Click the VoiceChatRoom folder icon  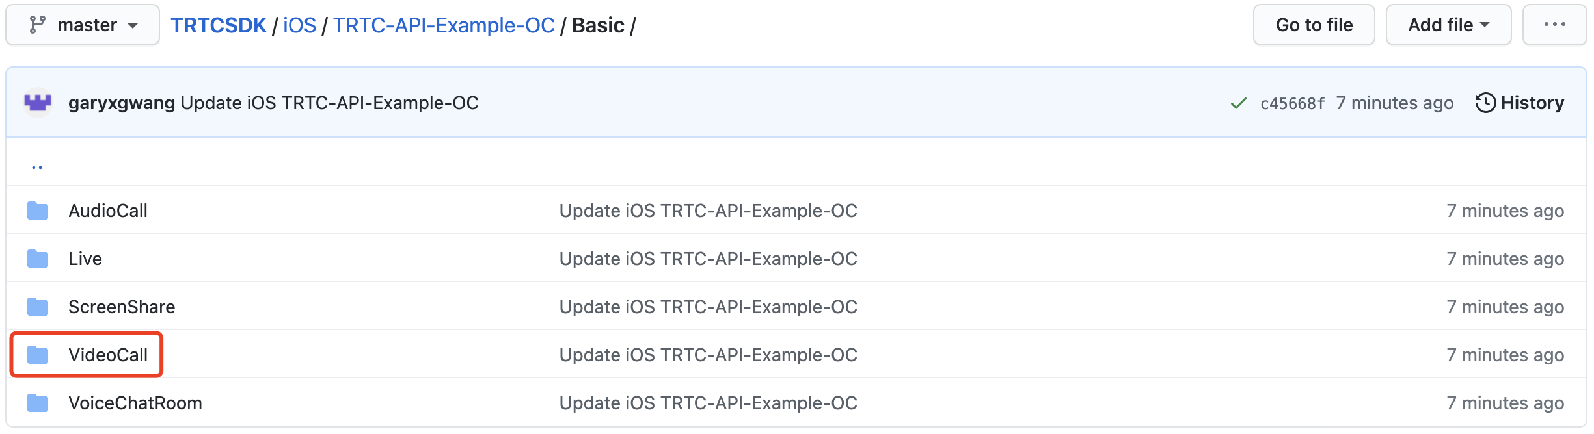click(38, 403)
